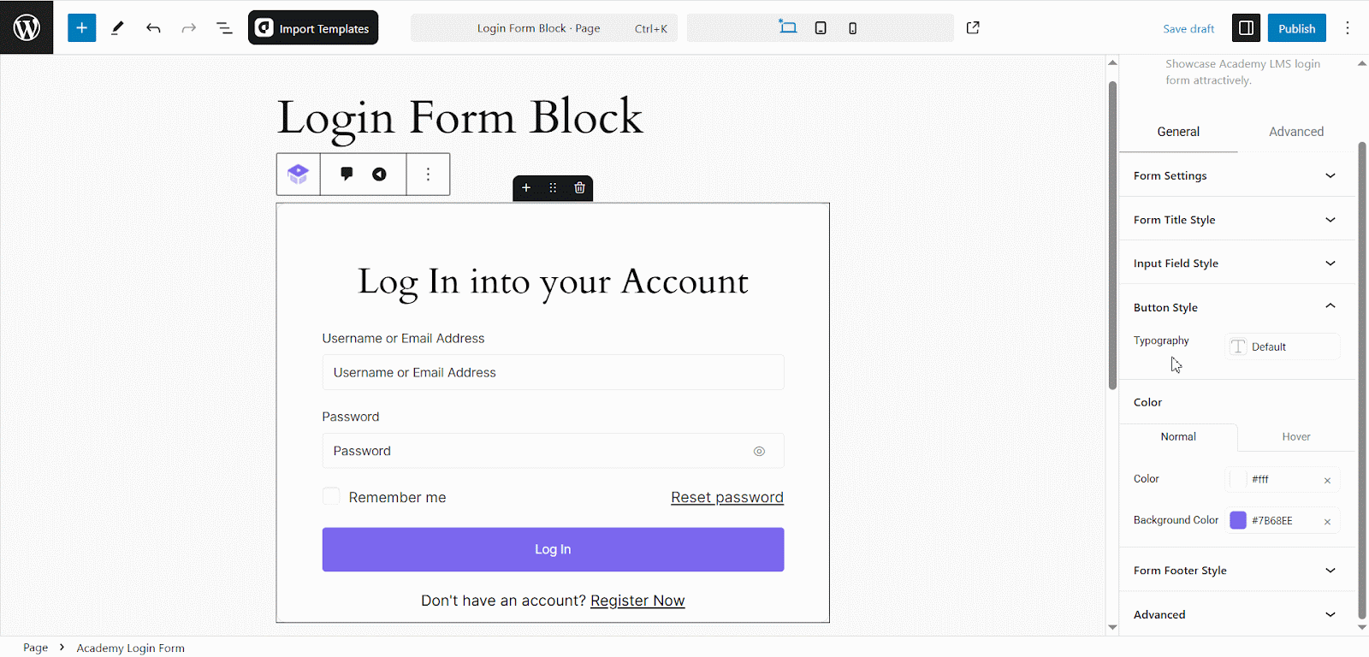Open the Input Field Style section
Screen dimensions: 1369x657
(x=1235, y=263)
